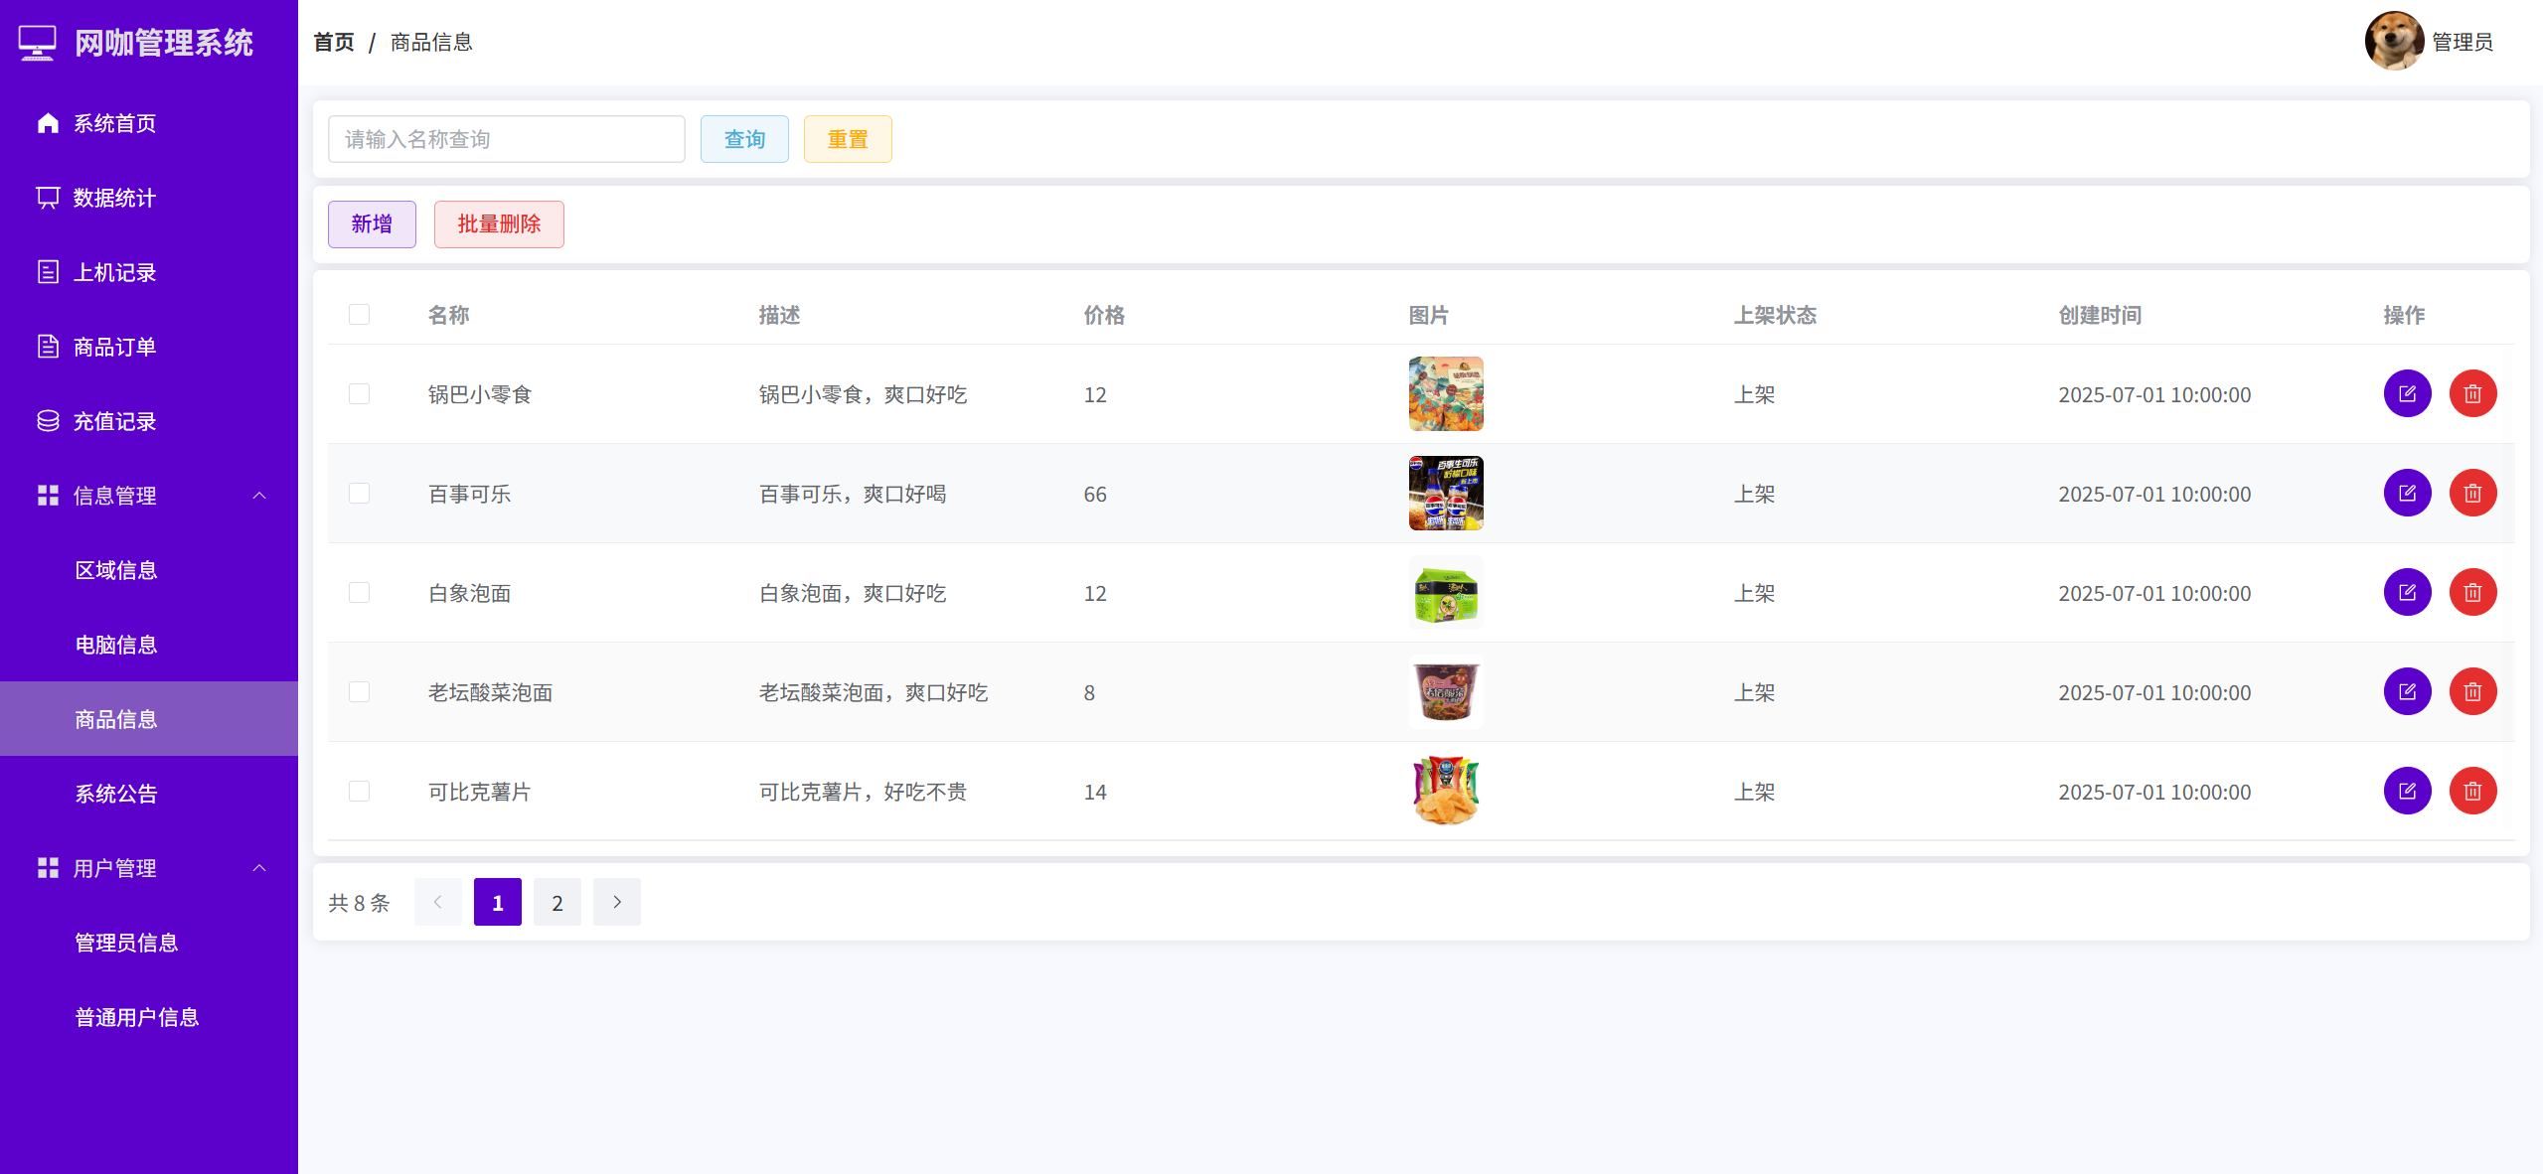Click edit icon for 白象泡面 row

click(2406, 593)
